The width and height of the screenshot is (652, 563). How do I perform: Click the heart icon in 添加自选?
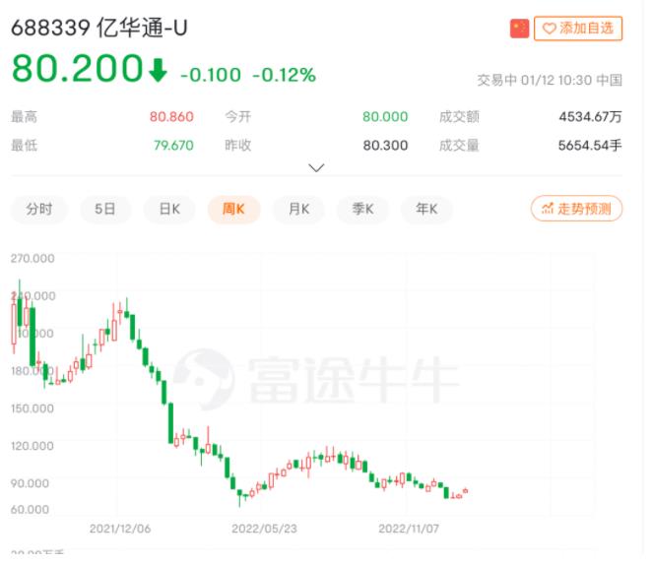(548, 29)
